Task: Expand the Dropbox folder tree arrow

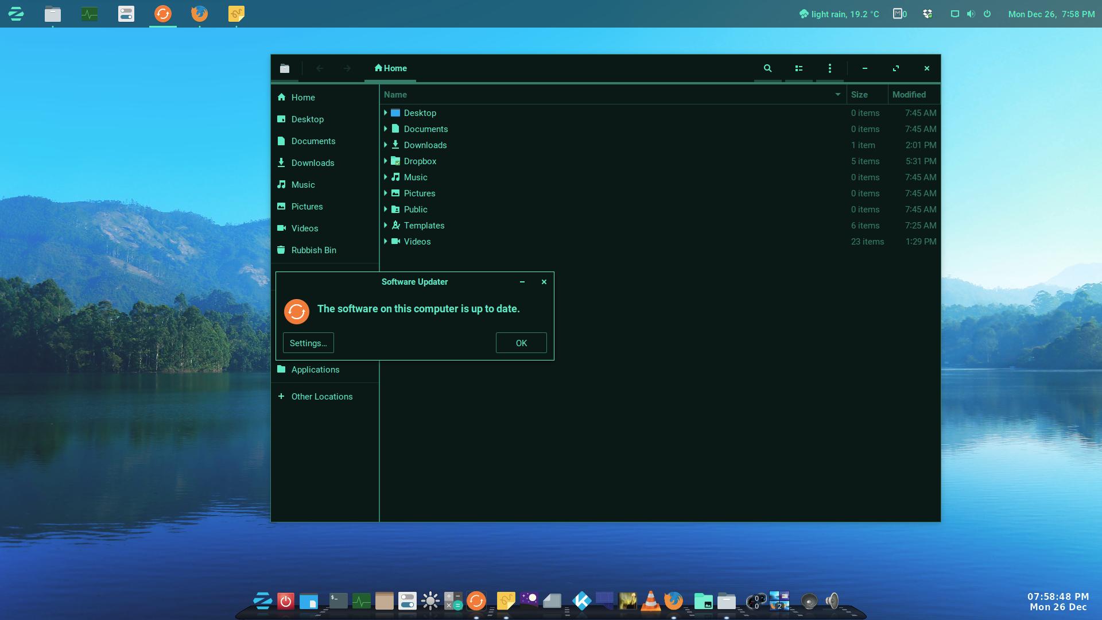Action: pyautogui.click(x=386, y=161)
